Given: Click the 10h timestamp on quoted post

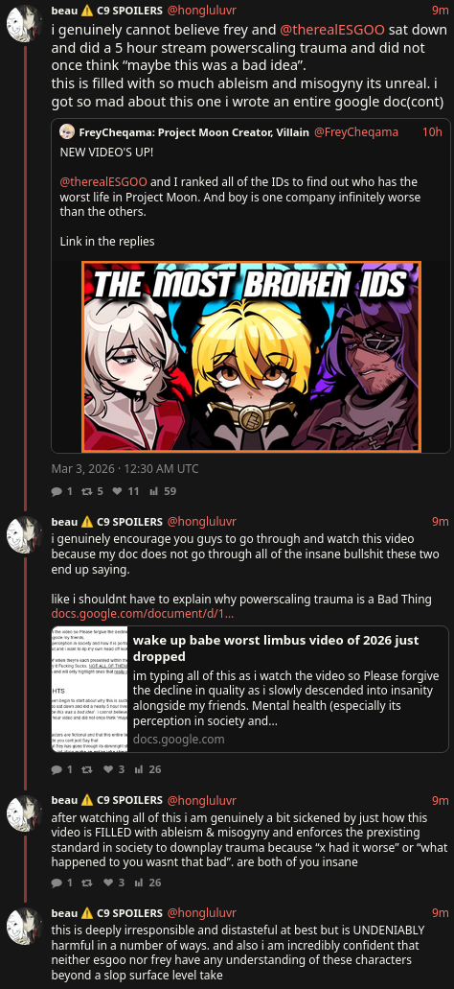Looking at the screenshot, I should tap(432, 131).
